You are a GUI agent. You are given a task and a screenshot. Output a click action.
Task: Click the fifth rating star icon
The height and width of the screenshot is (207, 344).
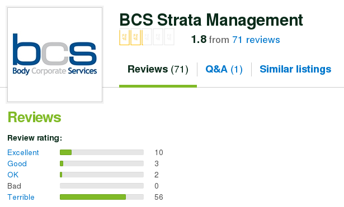(x=169, y=37)
